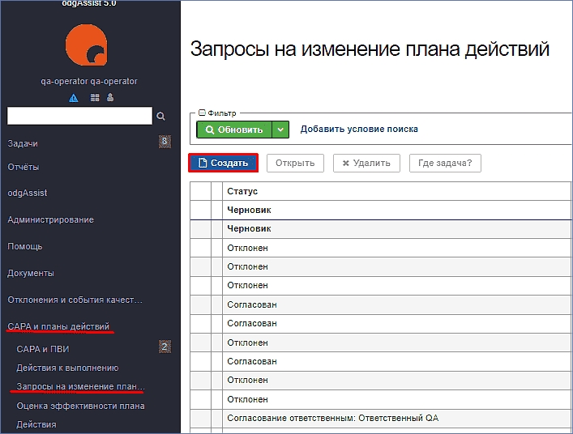Open the Помощь menu item

[x=25, y=246]
